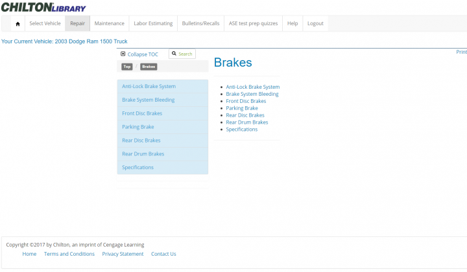
Task: Click Logout in the navigation bar
Action: point(315,23)
